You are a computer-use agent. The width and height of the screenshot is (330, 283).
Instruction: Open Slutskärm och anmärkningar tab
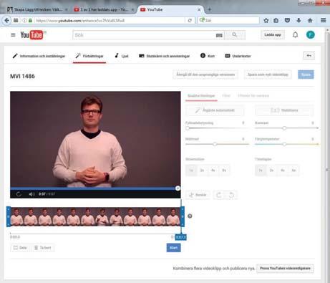[x=165, y=56]
